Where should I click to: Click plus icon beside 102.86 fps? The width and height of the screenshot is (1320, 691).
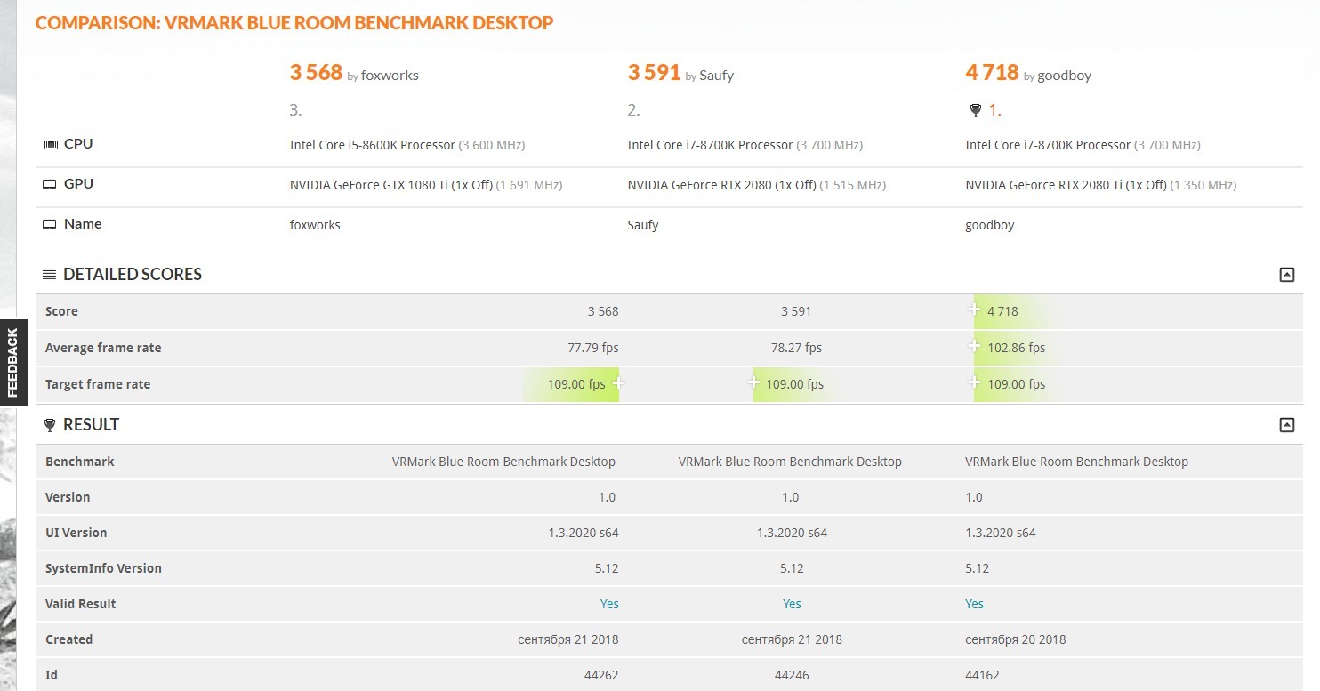[x=975, y=347]
